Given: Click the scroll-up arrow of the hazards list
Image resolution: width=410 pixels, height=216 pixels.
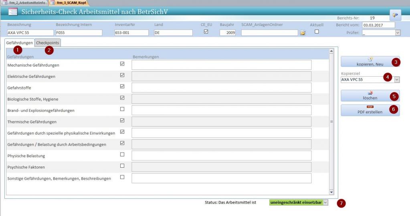Looking at the screenshot, I should 331,51.
